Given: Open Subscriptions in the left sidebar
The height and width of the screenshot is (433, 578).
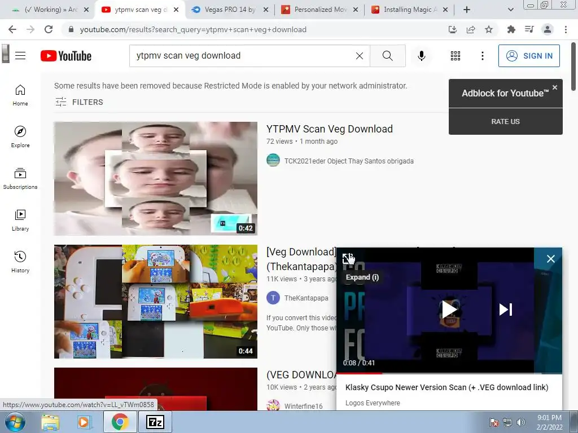Looking at the screenshot, I should click(x=20, y=179).
